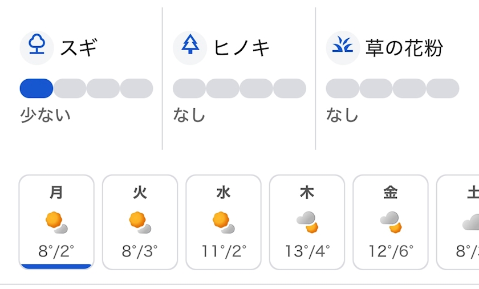Click the スギ pollen level bar
The width and height of the screenshot is (479, 289).
(x=86, y=88)
